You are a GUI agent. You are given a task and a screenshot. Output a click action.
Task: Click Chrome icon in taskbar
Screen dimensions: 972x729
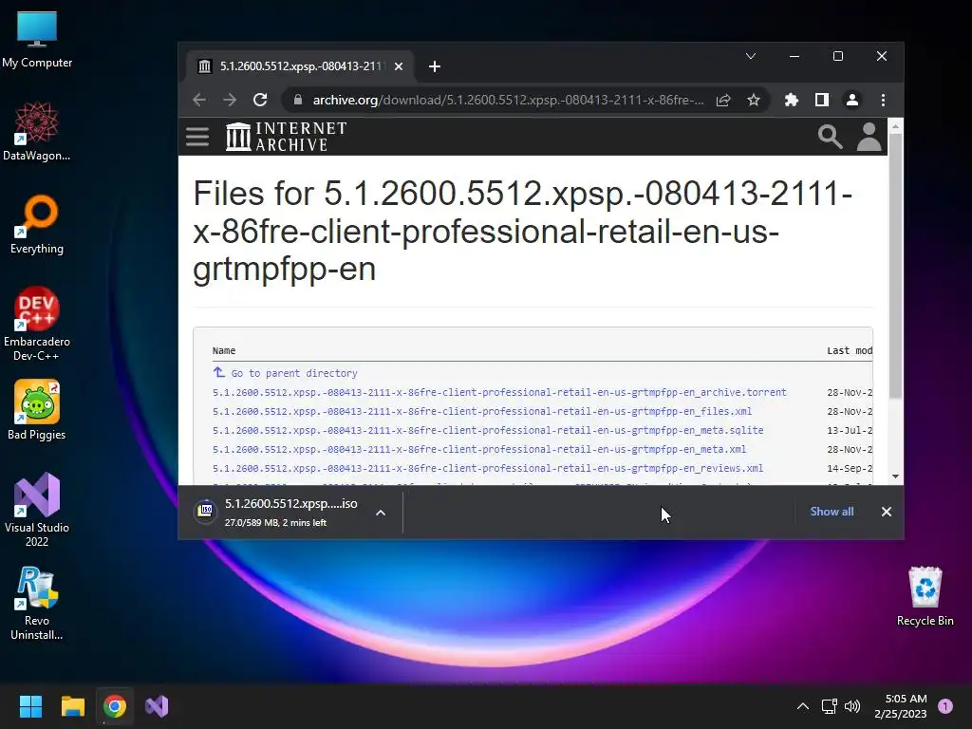pyautogui.click(x=115, y=706)
